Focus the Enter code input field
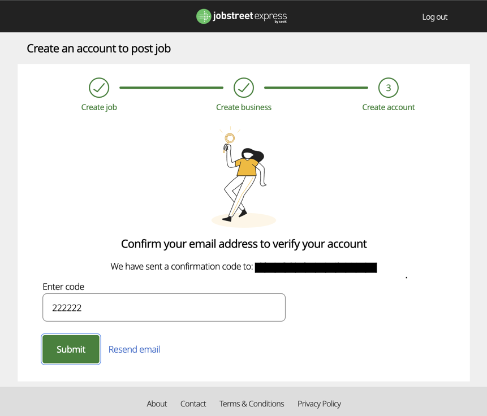The width and height of the screenshot is (487, 416). [x=164, y=307]
